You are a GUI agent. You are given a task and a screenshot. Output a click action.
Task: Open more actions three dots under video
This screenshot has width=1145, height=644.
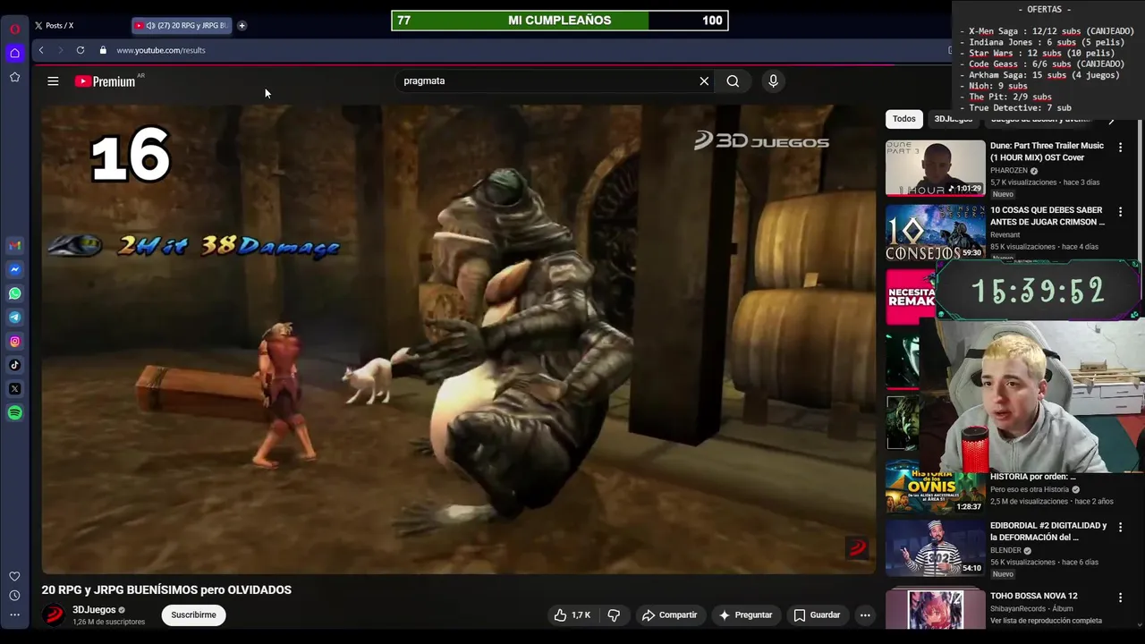pos(865,614)
